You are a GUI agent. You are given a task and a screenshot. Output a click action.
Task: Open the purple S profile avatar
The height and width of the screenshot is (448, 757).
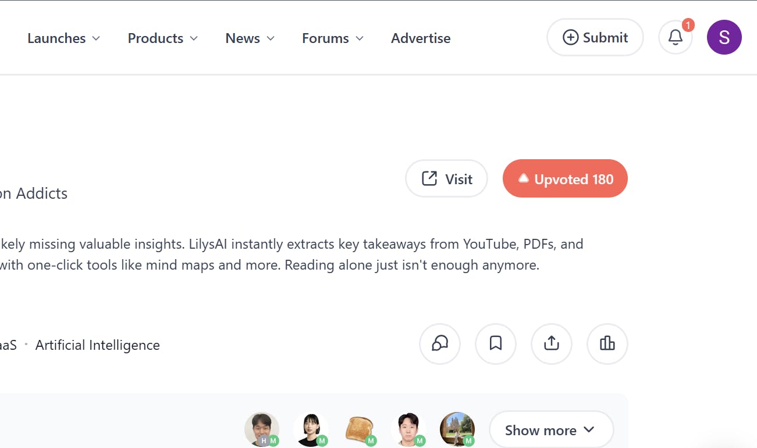tap(724, 38)
